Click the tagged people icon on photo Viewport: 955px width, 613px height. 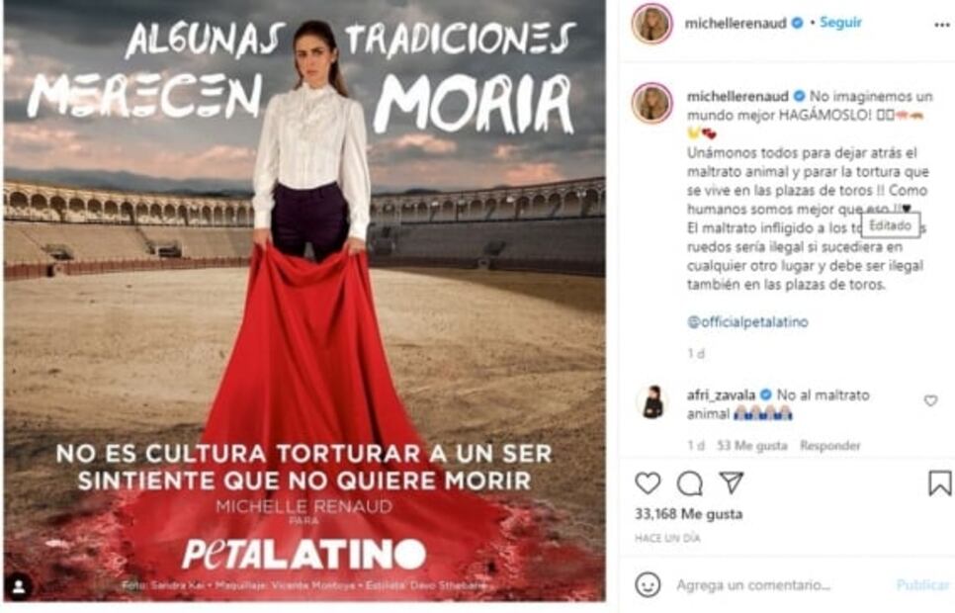19,586
